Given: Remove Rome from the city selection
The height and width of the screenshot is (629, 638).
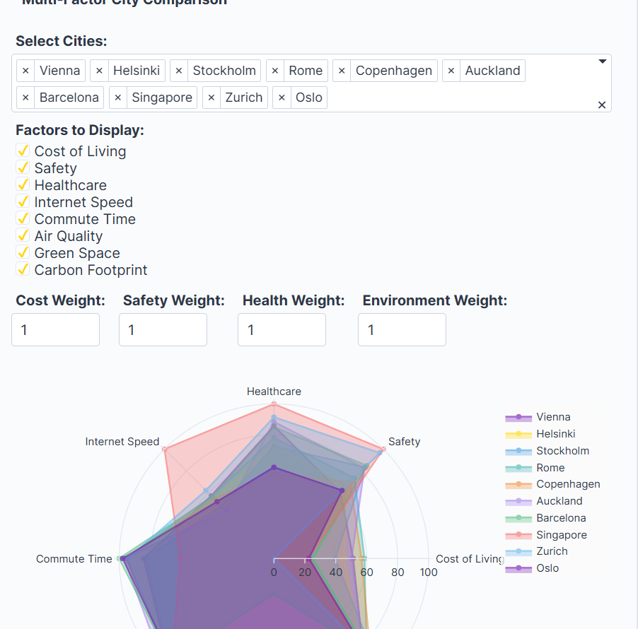Looking at the screenshot, I should point(274,70).
